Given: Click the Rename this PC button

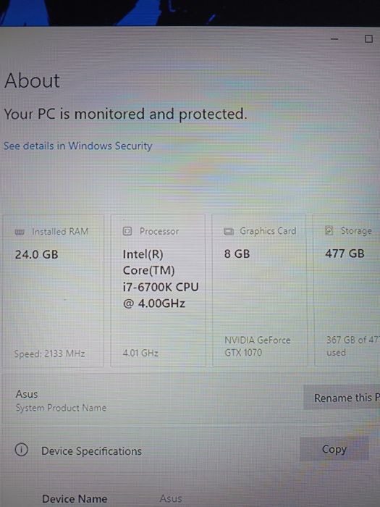Looking at the screenshot, I should 342,398.
